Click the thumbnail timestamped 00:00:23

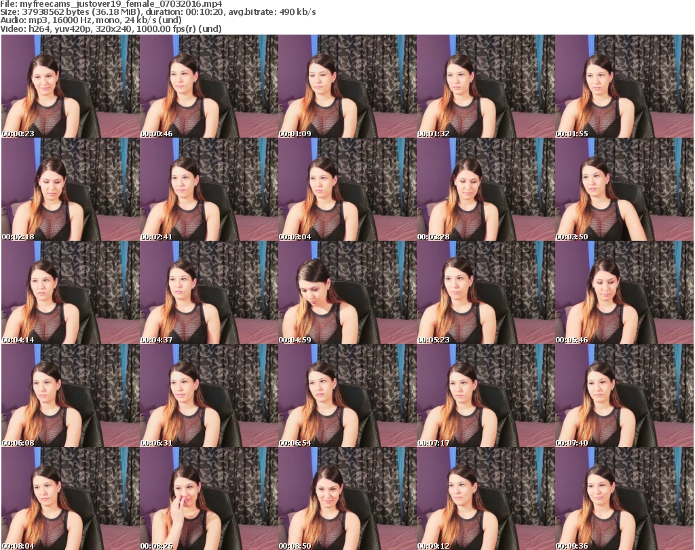tap(71, 86)
